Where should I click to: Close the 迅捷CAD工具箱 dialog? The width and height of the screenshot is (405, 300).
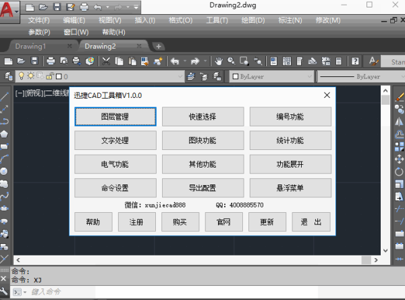[327, 95]
